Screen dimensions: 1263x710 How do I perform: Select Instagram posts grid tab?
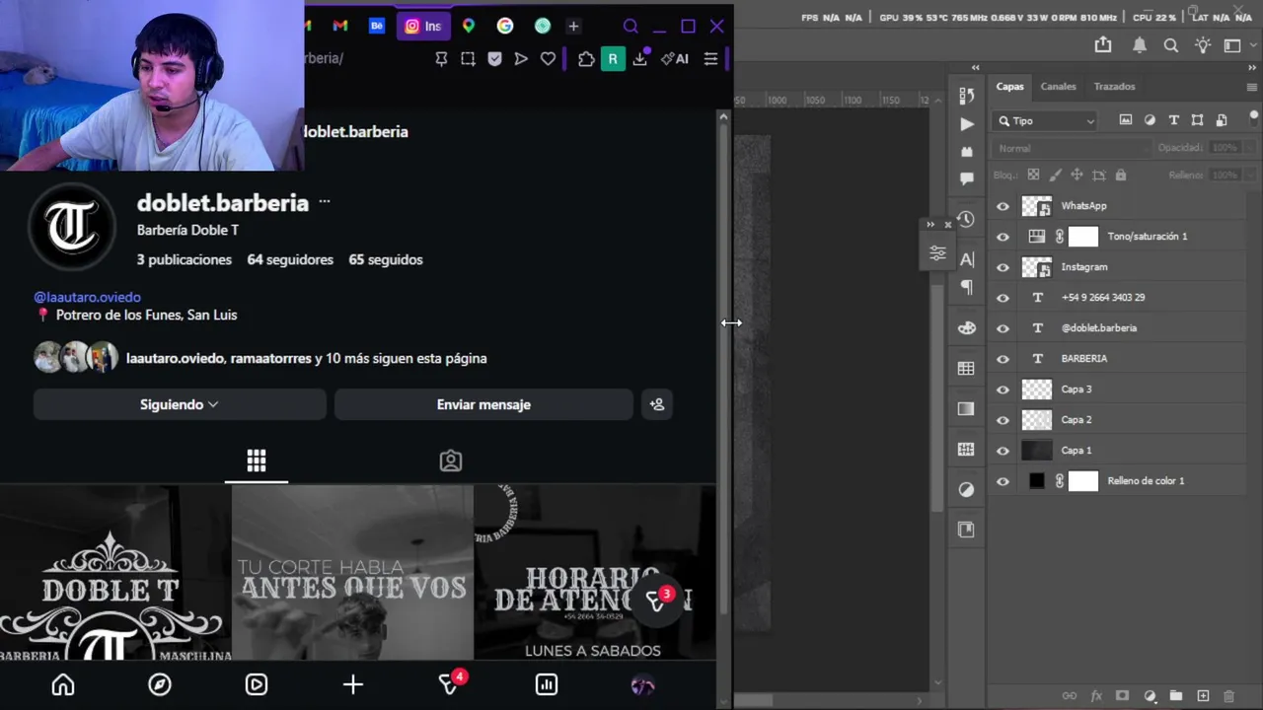click(x=257, y=461)
